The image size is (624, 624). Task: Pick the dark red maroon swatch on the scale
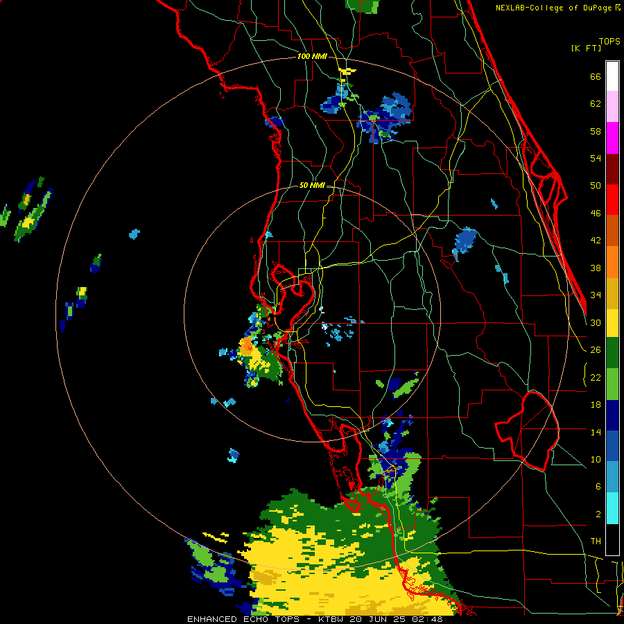click(612, 168)
